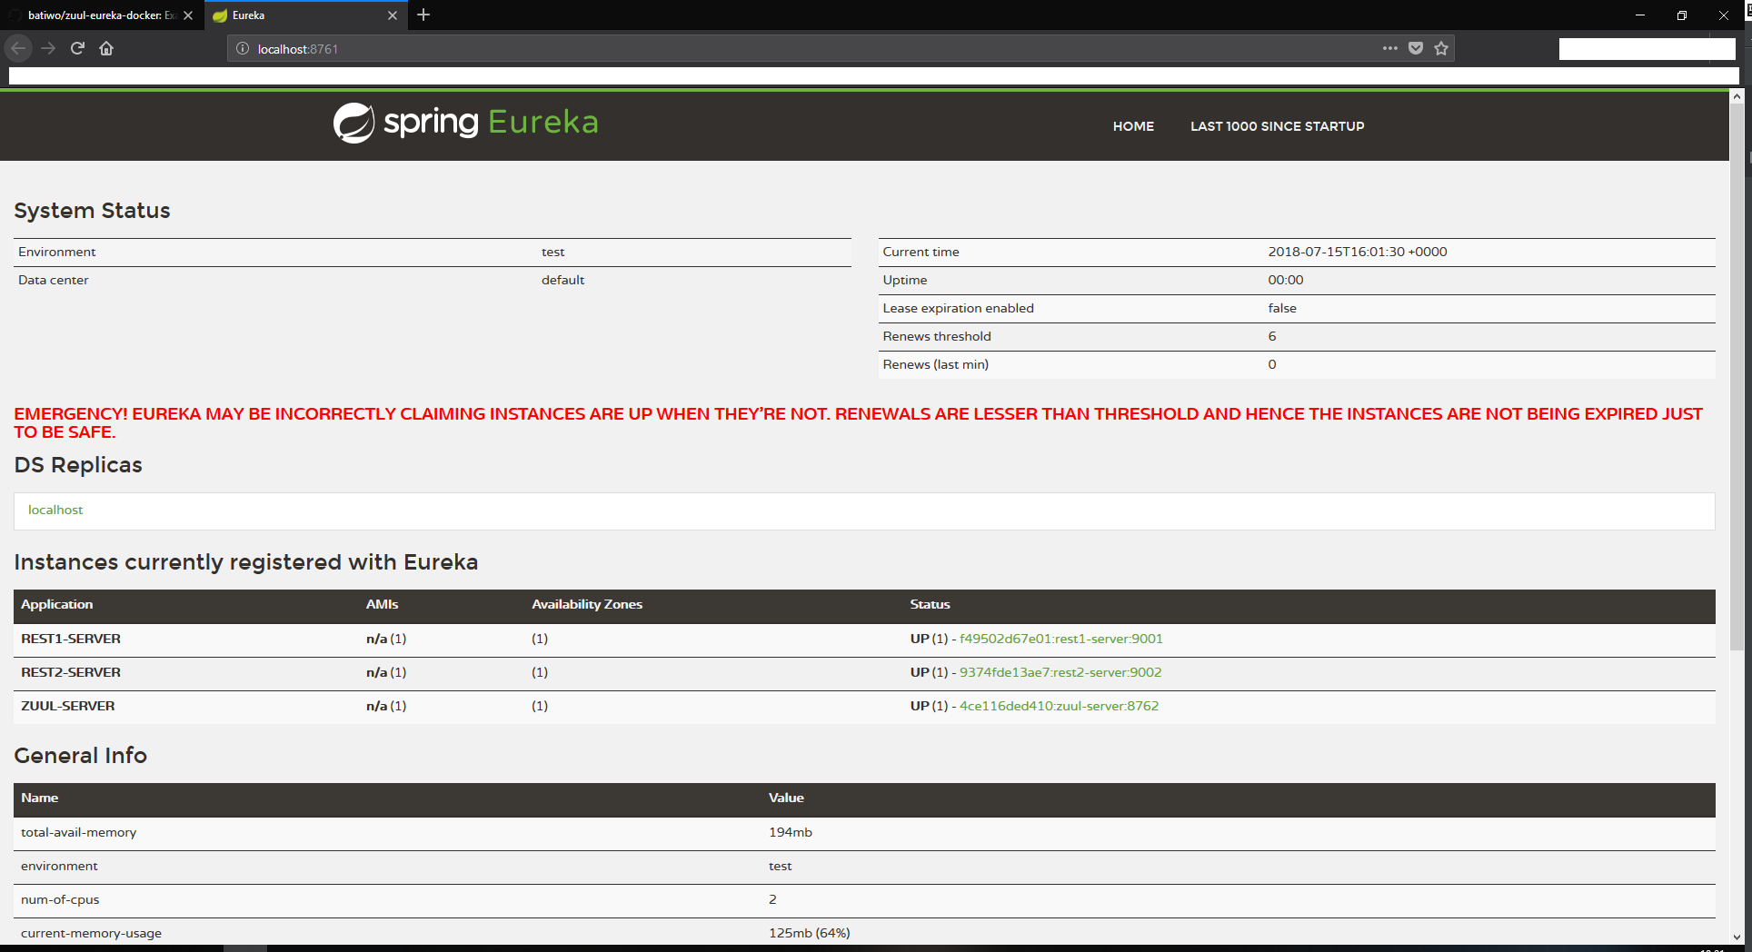
Task: Select the ZUUL-SERVER application name
Action: (68, 706)
